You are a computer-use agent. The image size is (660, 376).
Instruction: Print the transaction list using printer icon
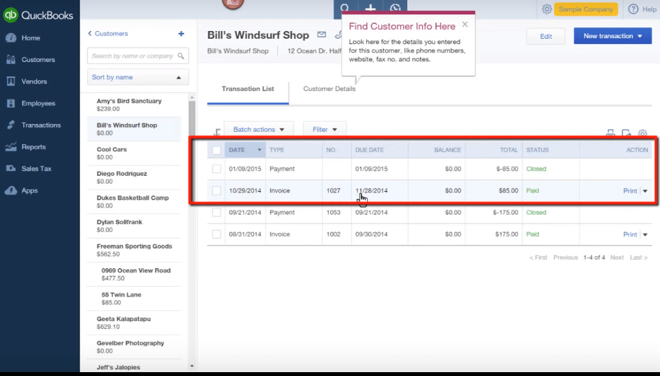pos(610,133)
